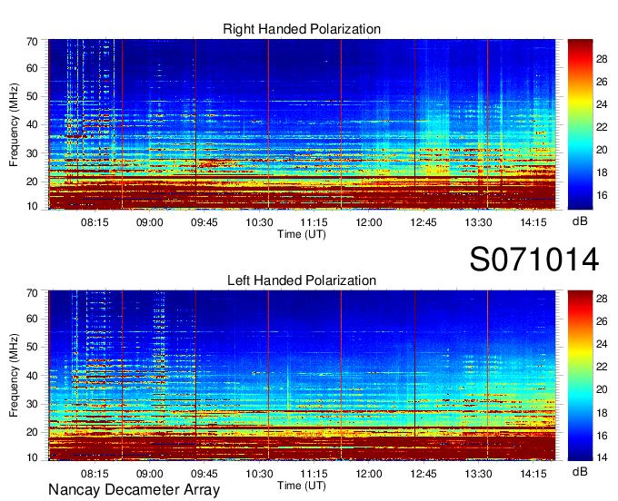Click the 09:45 tick on Right Handed plot
The height and width of the screenshot is (501, 618).
[x=204, y=222]
